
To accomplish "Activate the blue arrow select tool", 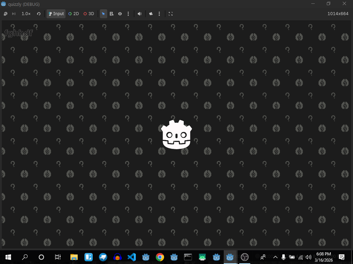I will click(x=103, y=14).
